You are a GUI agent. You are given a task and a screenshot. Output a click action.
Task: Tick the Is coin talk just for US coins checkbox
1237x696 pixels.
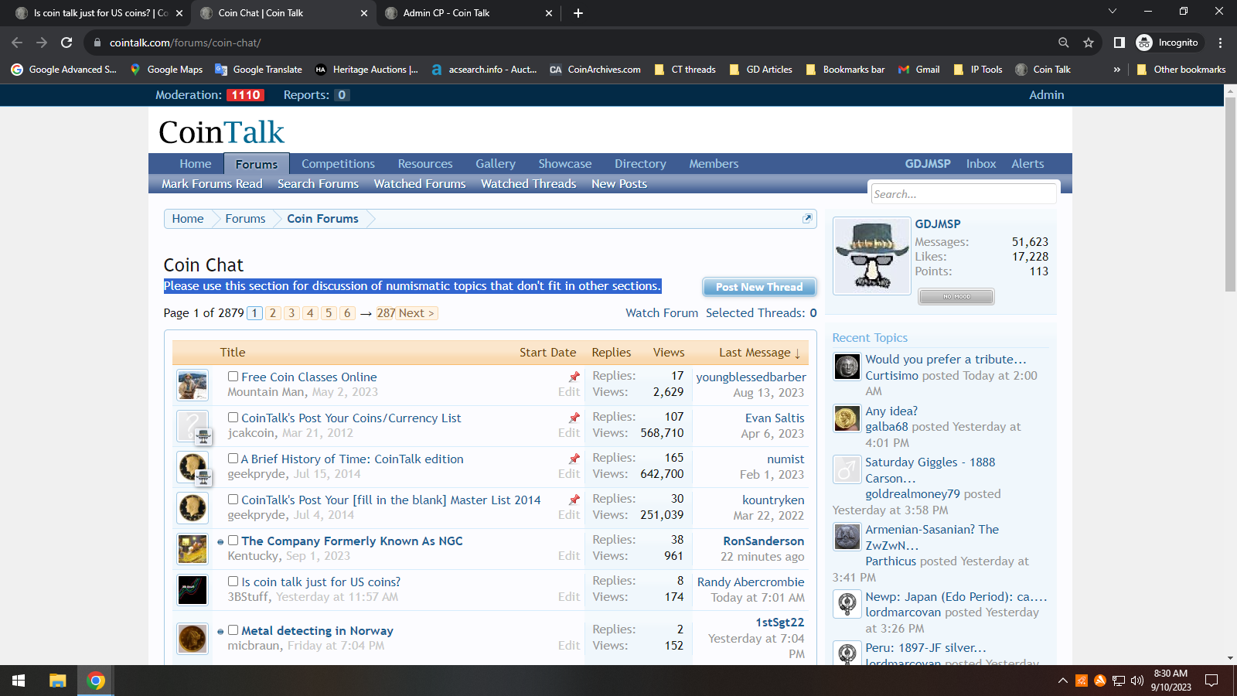click(x=233, y=582)
